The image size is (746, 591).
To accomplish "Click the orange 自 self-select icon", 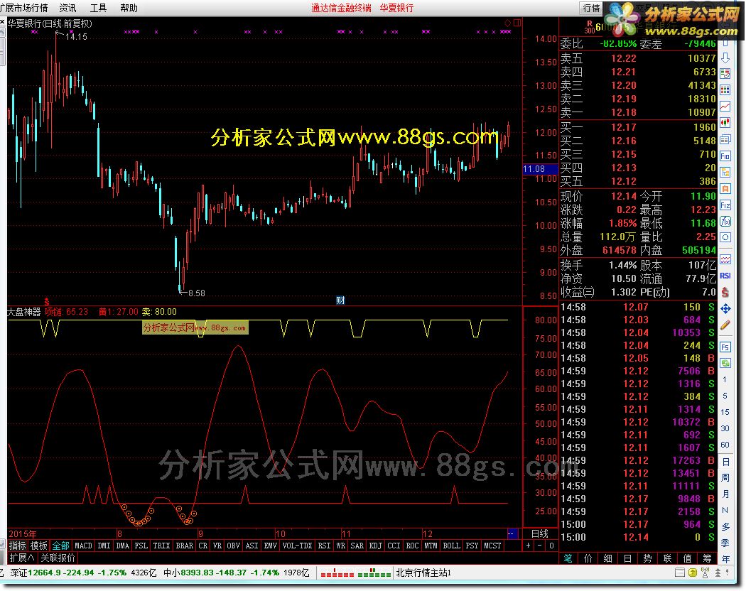I will click(725, 188).
